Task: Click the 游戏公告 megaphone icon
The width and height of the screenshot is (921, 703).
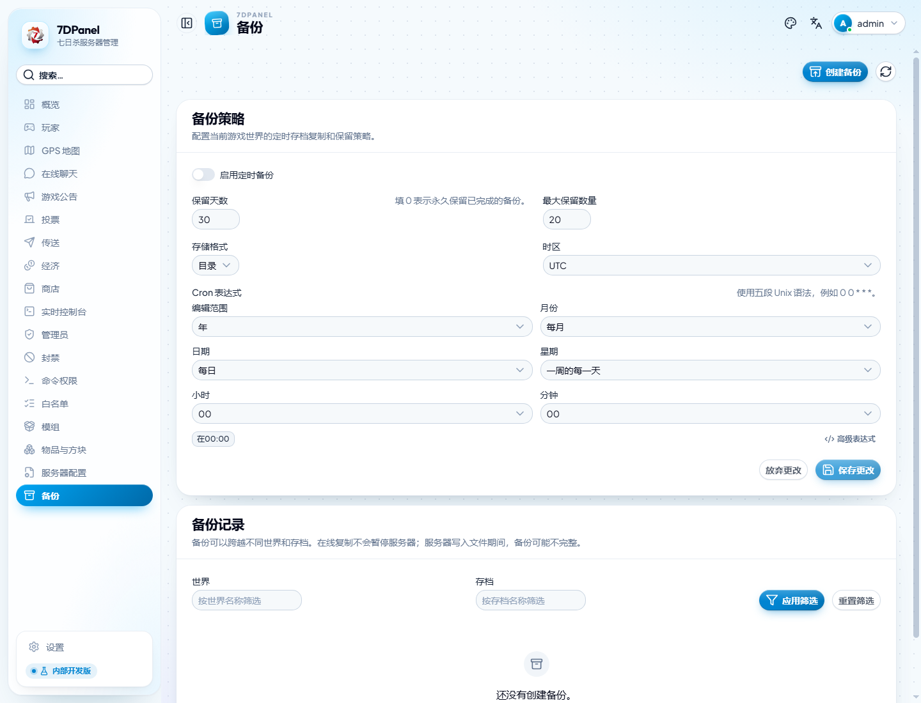Action: [29, 196]
